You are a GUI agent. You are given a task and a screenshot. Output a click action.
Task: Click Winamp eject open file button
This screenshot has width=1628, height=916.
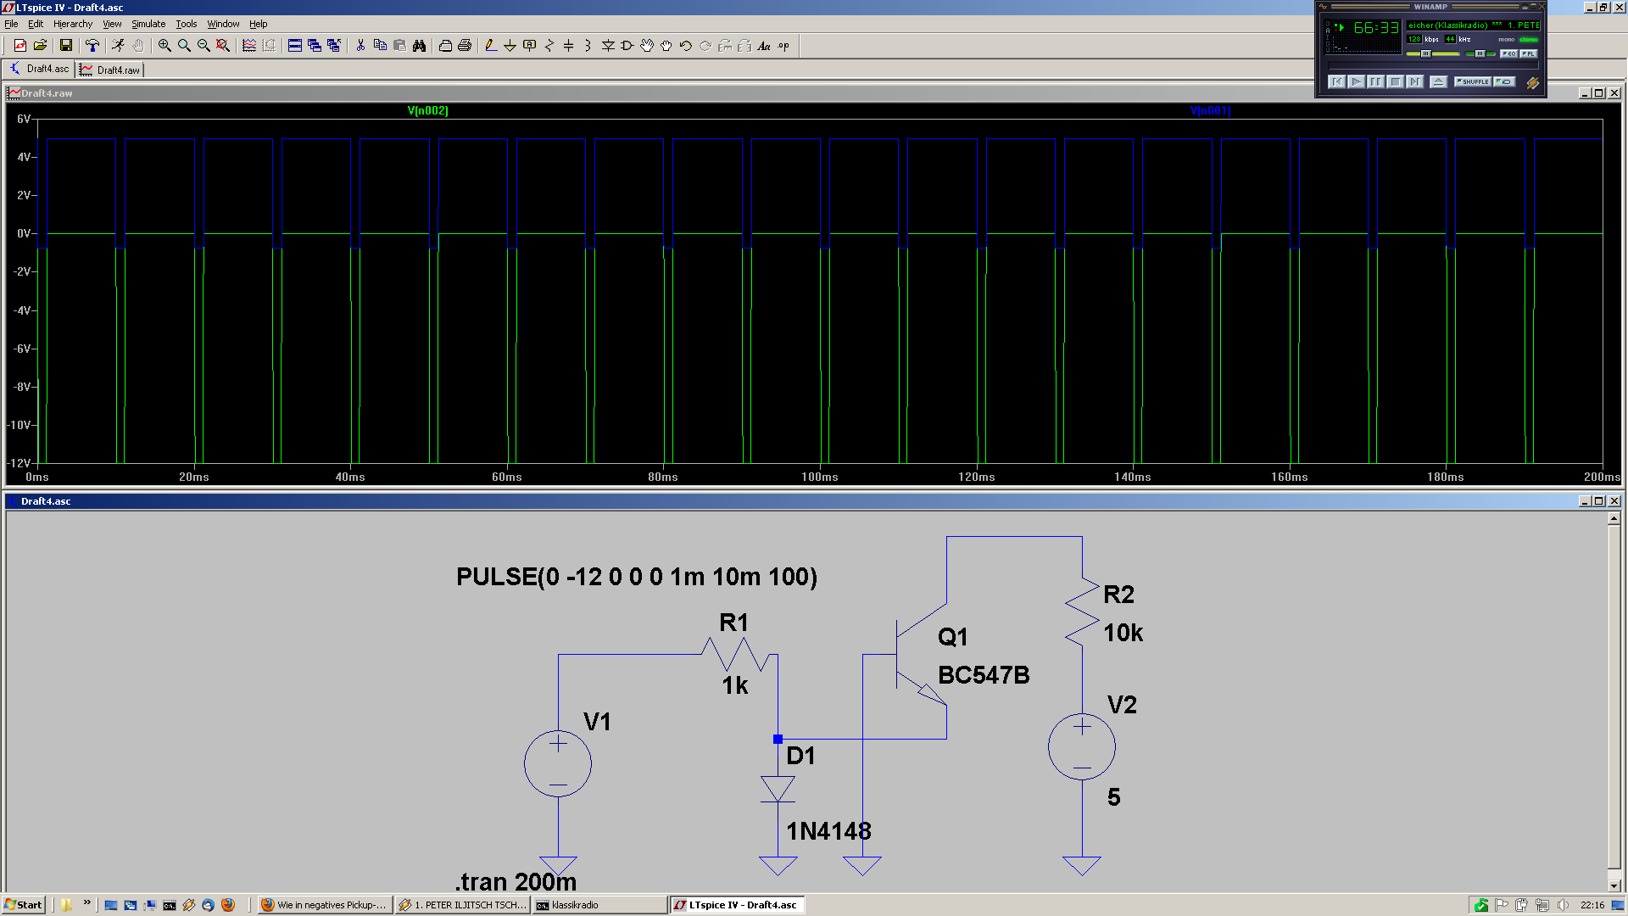tap(1438, 82)
